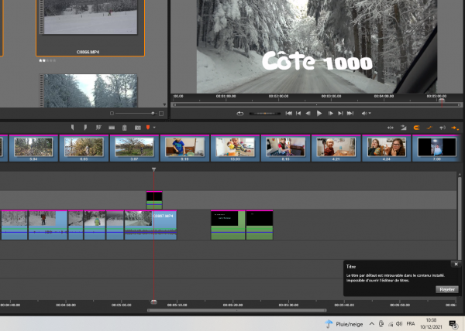This screenshot has height=331, width=465.
Task: Open the marker dropdown arrow
Action: tap(154, 127)
